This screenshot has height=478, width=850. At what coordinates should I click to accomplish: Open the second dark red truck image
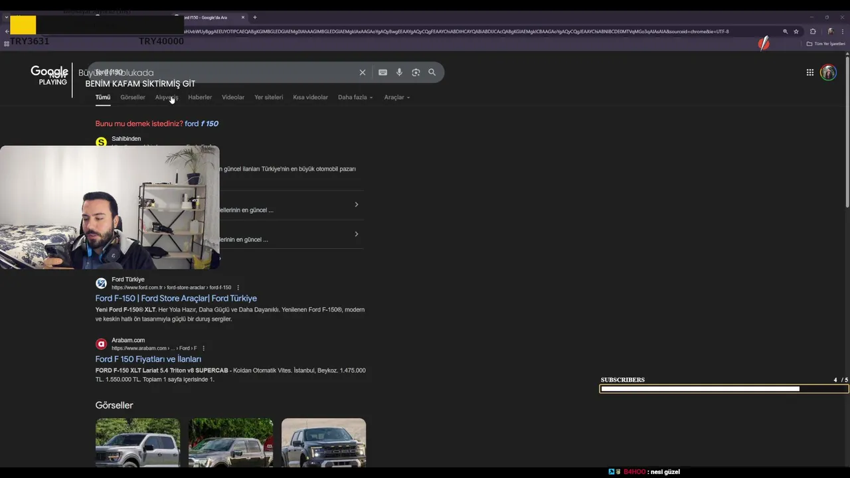click(x=230, y=442)
